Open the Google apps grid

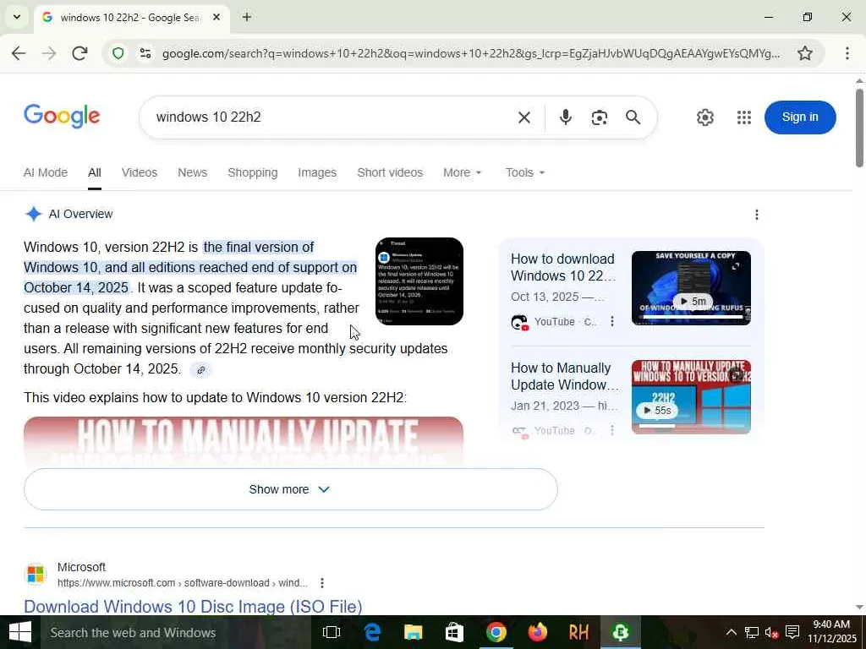(x=744, y=117)
